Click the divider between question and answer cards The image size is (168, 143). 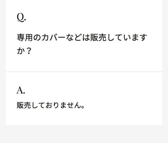tap(84, 71)
